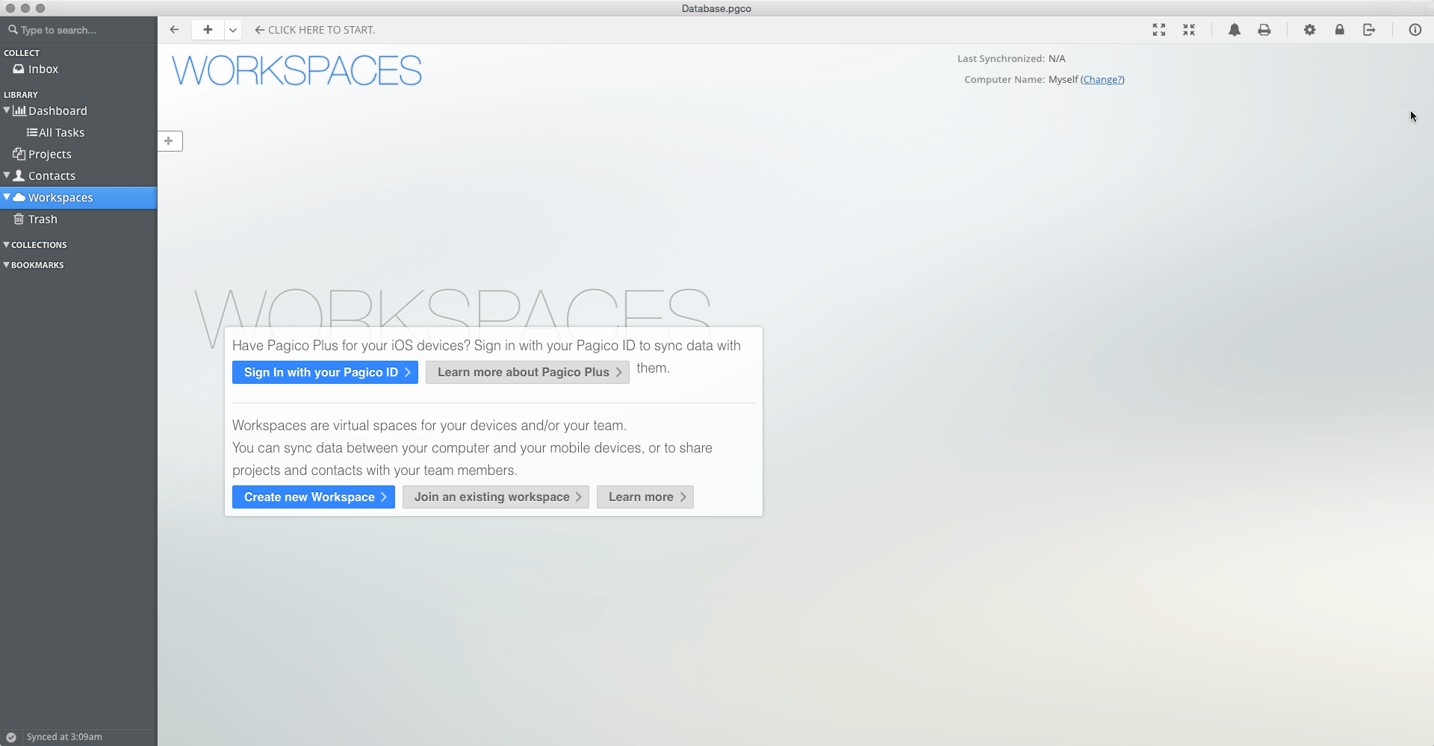Click Sign In with your Pagico ID
Screen dimensions: 1434x746
point(325,373)
